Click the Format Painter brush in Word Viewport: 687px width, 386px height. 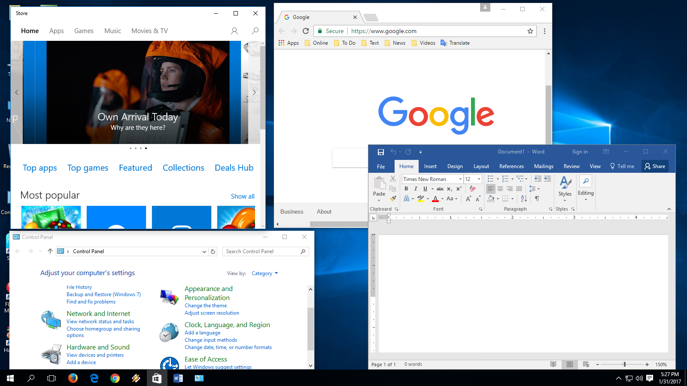(x=393, y=198)
